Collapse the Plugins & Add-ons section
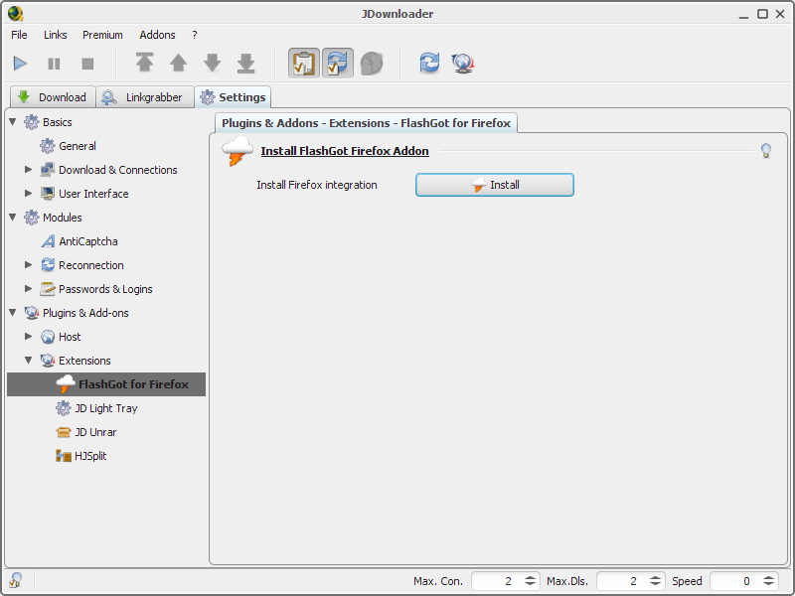795x596 pixels. tap(12, 313)
